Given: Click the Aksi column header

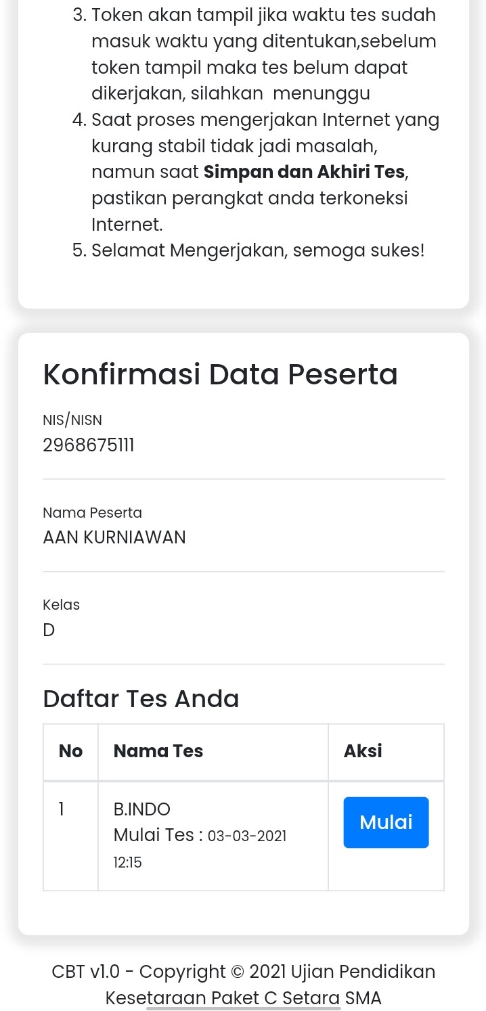Looking at the screenshot, I should click(x=363, y=751).
